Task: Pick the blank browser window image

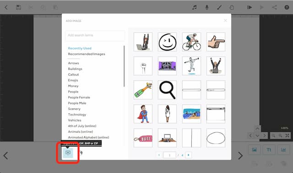Action: coord(216,114)
